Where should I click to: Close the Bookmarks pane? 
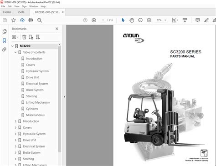[x=57, y=29]
